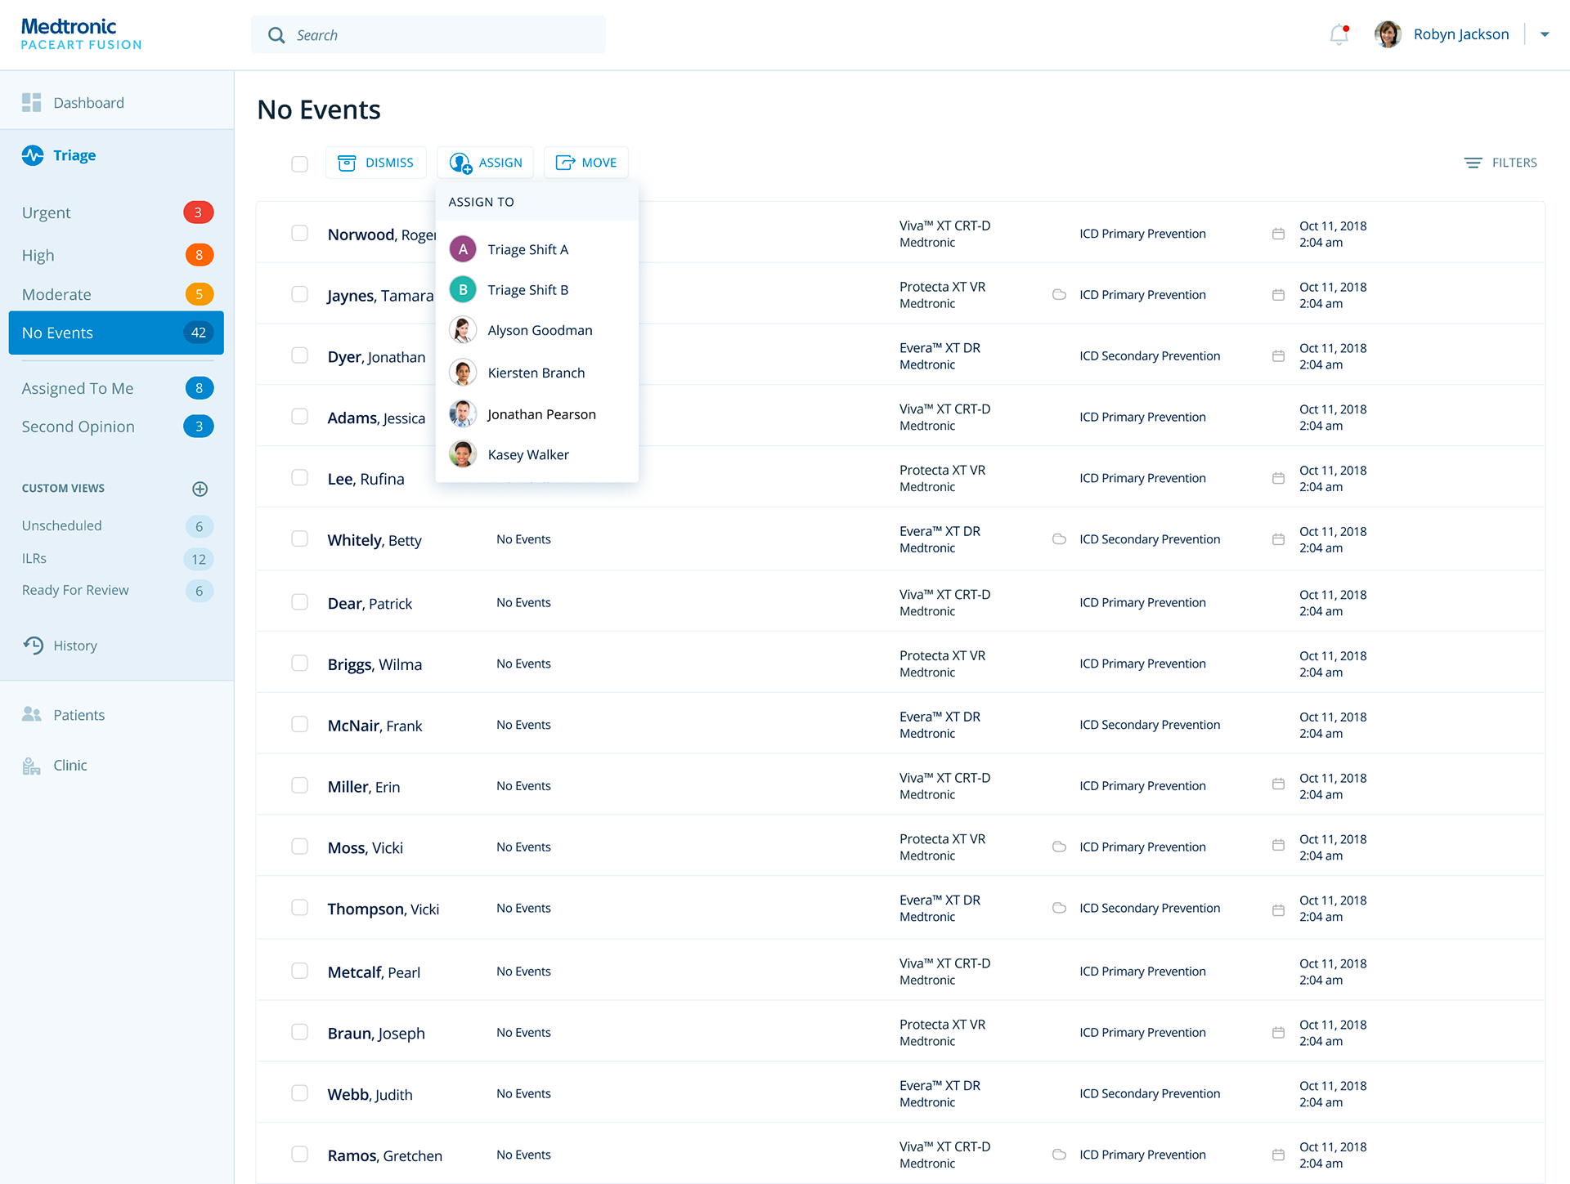1570x1184 pixels.
Task: Open the Clinic building icon
Action: (31, 766)
